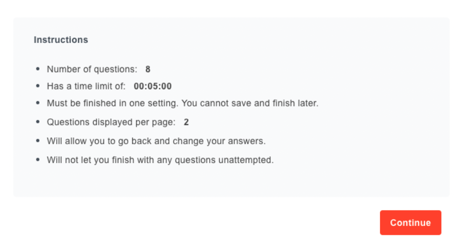Click the bullet before "Number of questions"
The width and height of the screenshot is (464, 247).
pos(38,69)
